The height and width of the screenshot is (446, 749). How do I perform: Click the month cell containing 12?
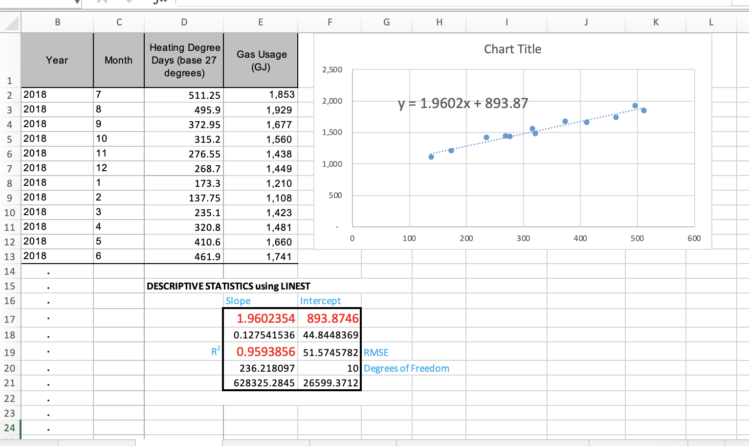119,168
